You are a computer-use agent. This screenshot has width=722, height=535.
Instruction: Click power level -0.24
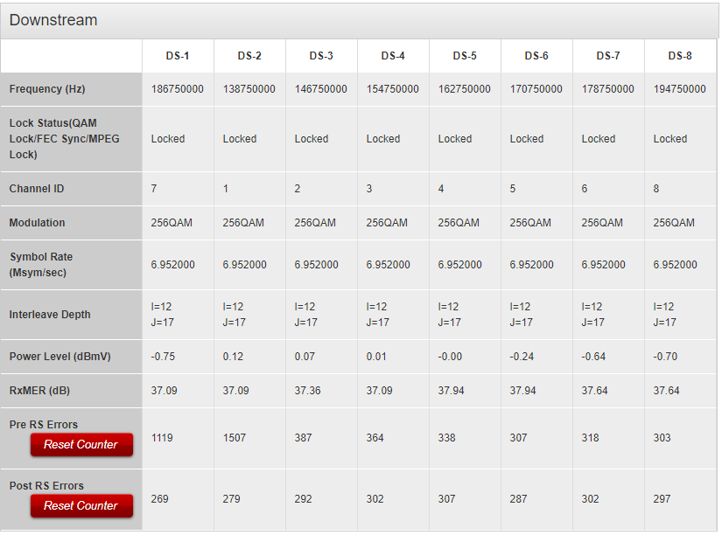tap(522, 357)
